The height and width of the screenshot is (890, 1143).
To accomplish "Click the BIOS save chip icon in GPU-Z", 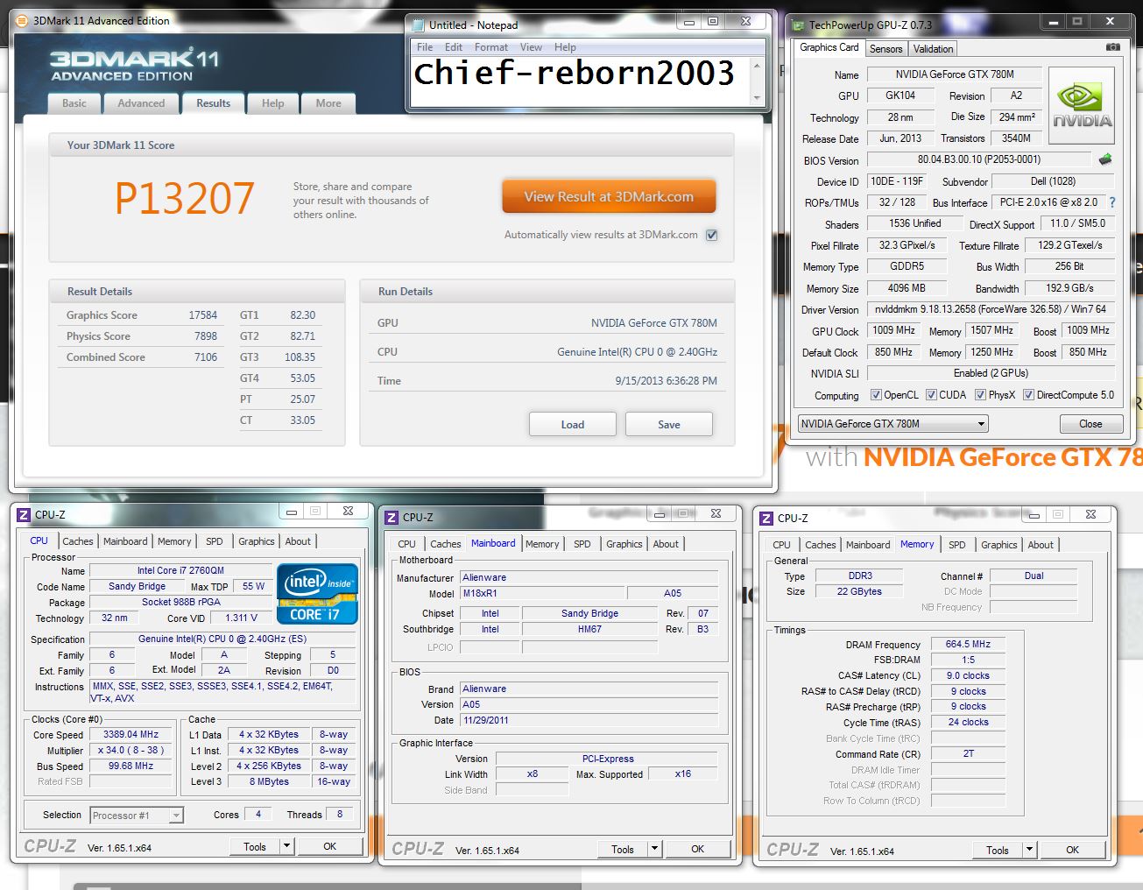I will [1105, 159].
